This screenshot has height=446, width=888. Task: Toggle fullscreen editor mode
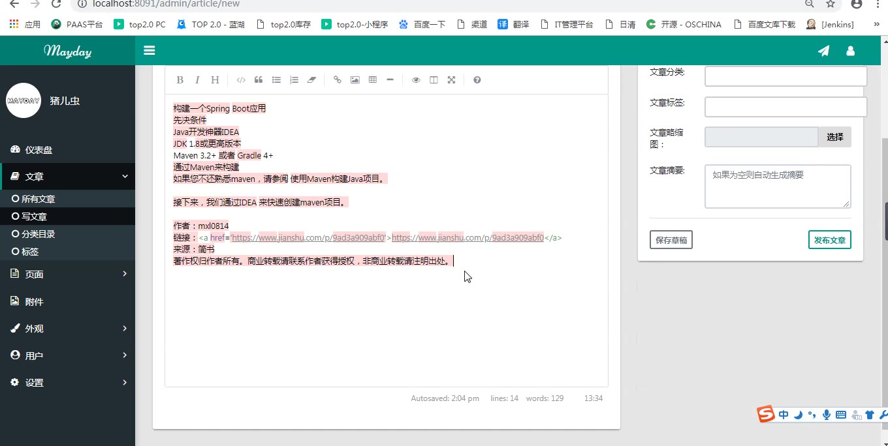point(451,80)
